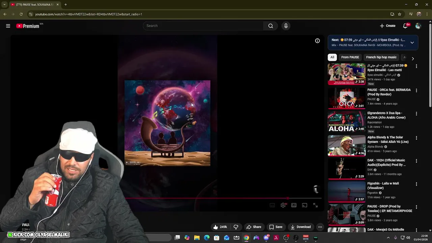Screen dimensions: 432x243
Task: Open YouTube notifications bell
Action: [x=406, y=26]
